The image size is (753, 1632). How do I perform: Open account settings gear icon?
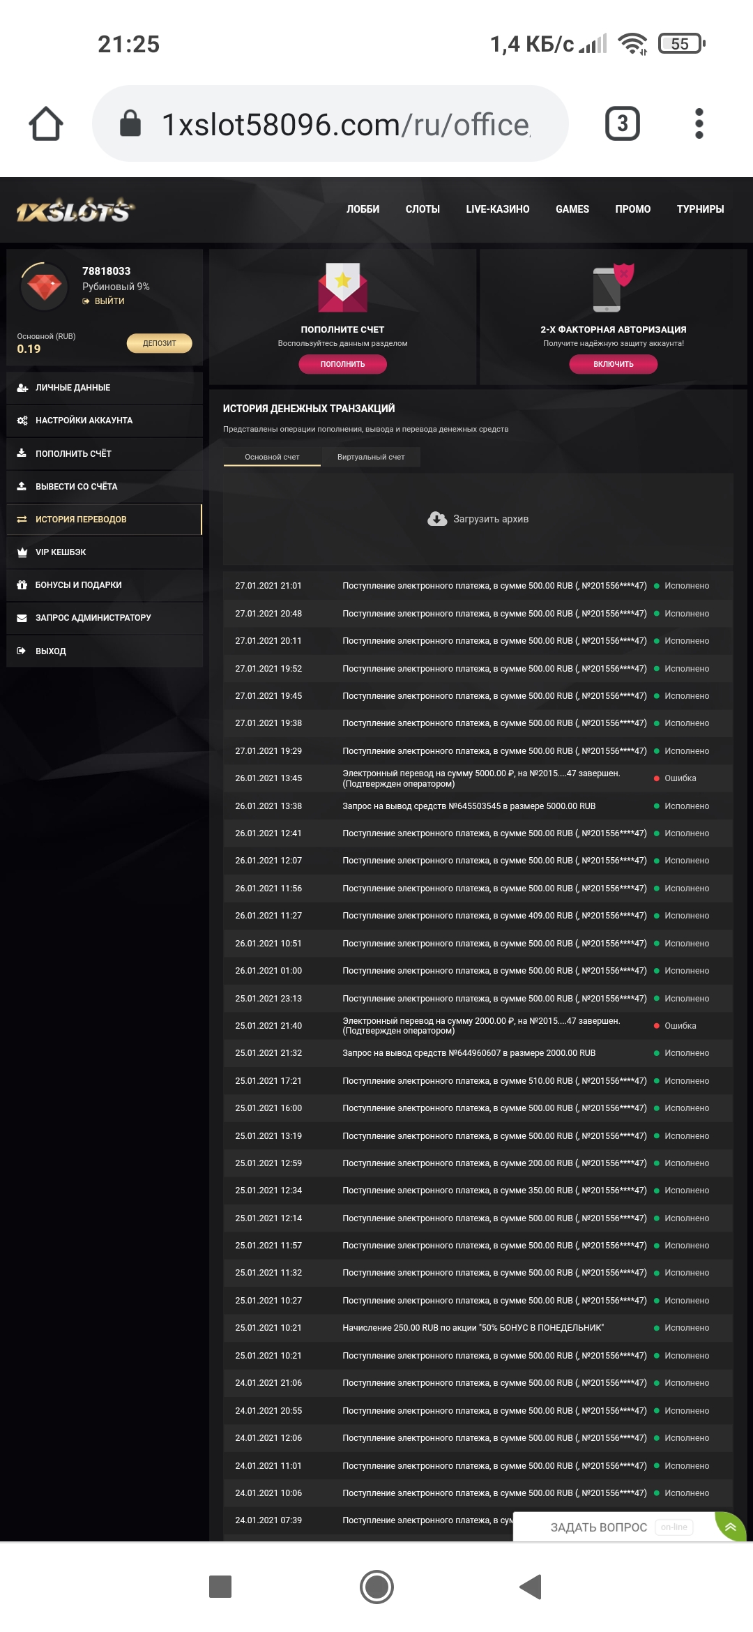pos(23,421)
